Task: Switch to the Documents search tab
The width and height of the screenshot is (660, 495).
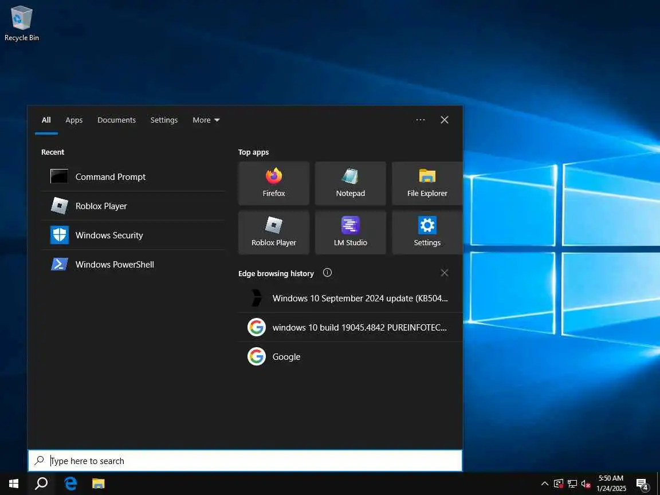Action: (117, 120)
